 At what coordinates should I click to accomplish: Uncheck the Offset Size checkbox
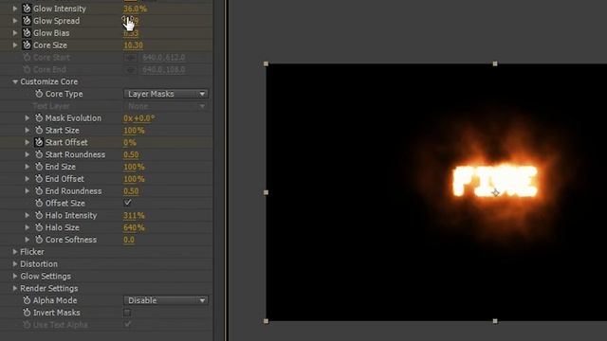(127, 203)
